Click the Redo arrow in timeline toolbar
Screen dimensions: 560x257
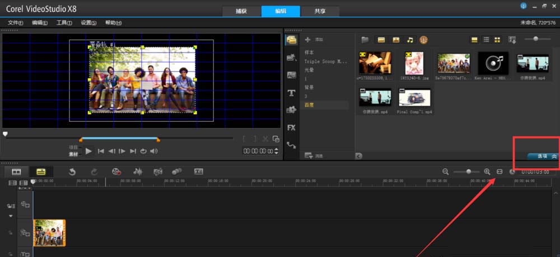click(94, 172)
